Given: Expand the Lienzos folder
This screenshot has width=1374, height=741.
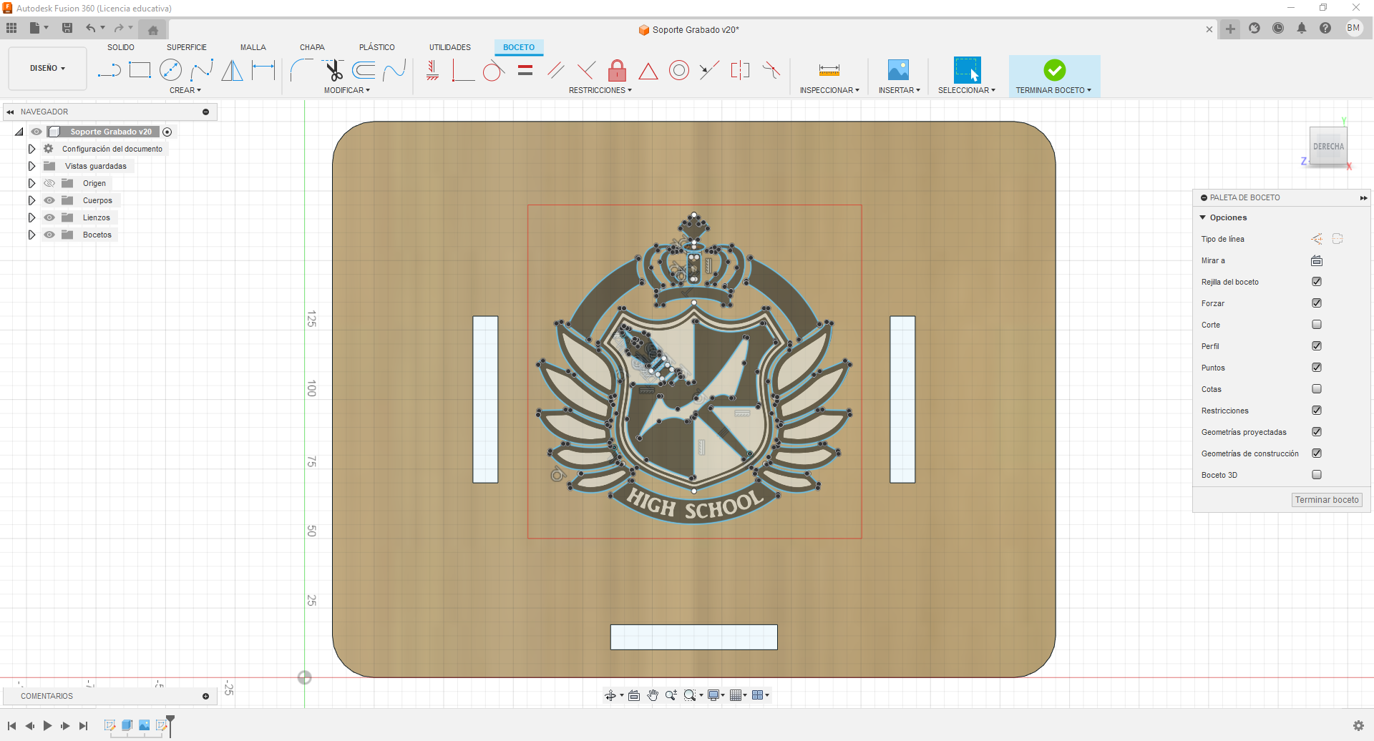Looking at the screenshot, I should pos(31,217).
